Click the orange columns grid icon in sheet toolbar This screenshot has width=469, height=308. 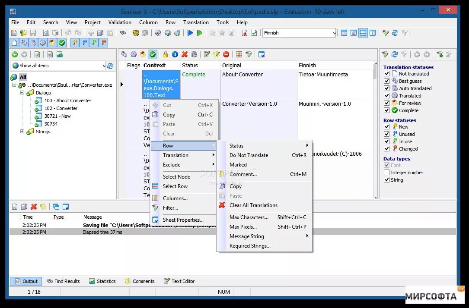click(239, 54)
